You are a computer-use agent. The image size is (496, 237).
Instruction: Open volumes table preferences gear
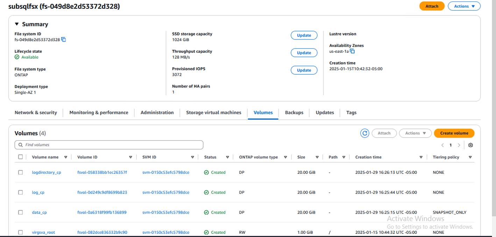tap(470, 145)
